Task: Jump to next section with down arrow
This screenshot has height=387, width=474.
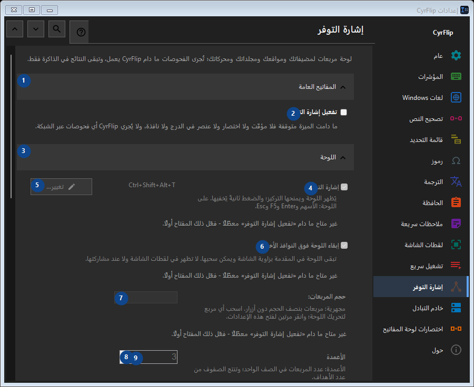Action: (36, 29)
